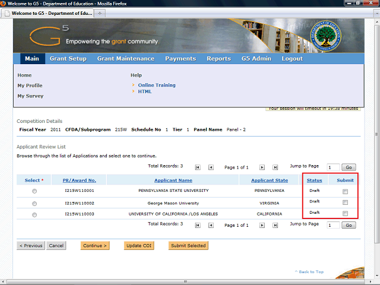Click next page arrow above the table
The image size is (380, 285).
tap(262, 167)
